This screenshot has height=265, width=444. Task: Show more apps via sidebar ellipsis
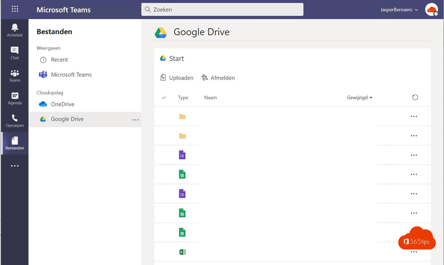click(x=15, y=166)
